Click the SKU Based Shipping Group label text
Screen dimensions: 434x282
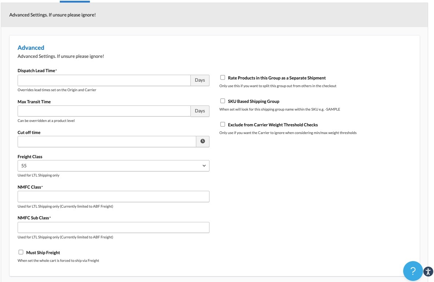(254, 101)
